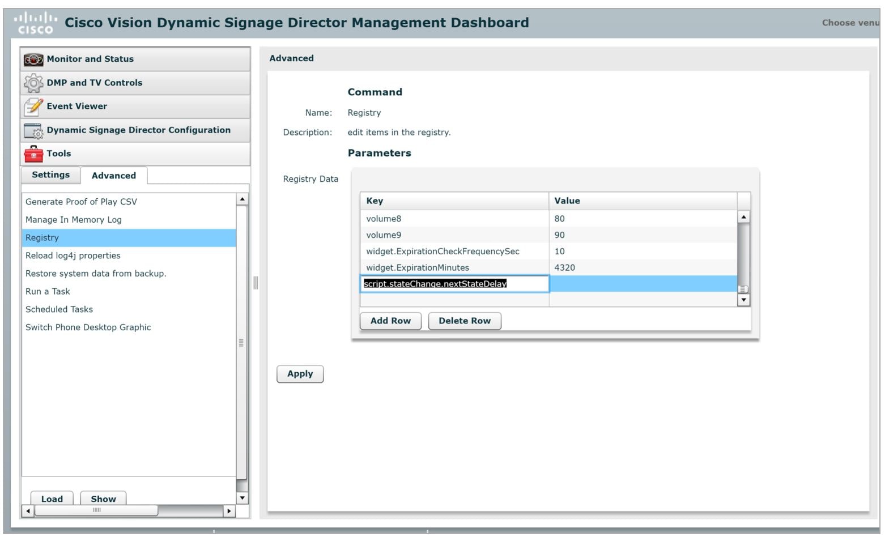Click the value 4320 cell
The image size is (889, 541).
pos(643,268)
